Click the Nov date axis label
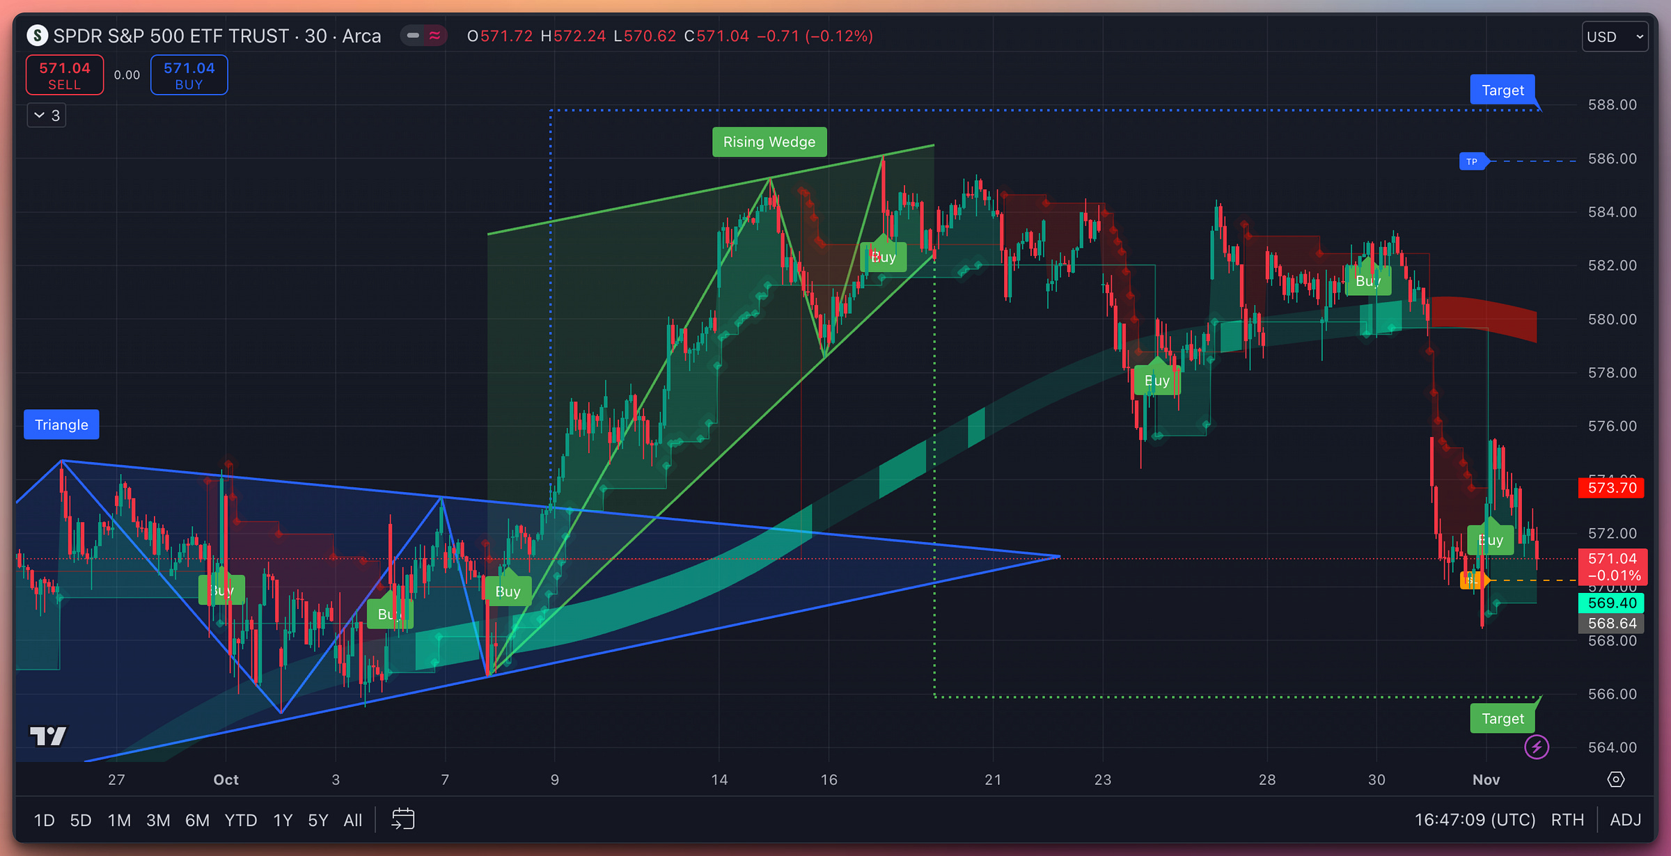This screenshot has width=1671, height=856. [1486, 780]
